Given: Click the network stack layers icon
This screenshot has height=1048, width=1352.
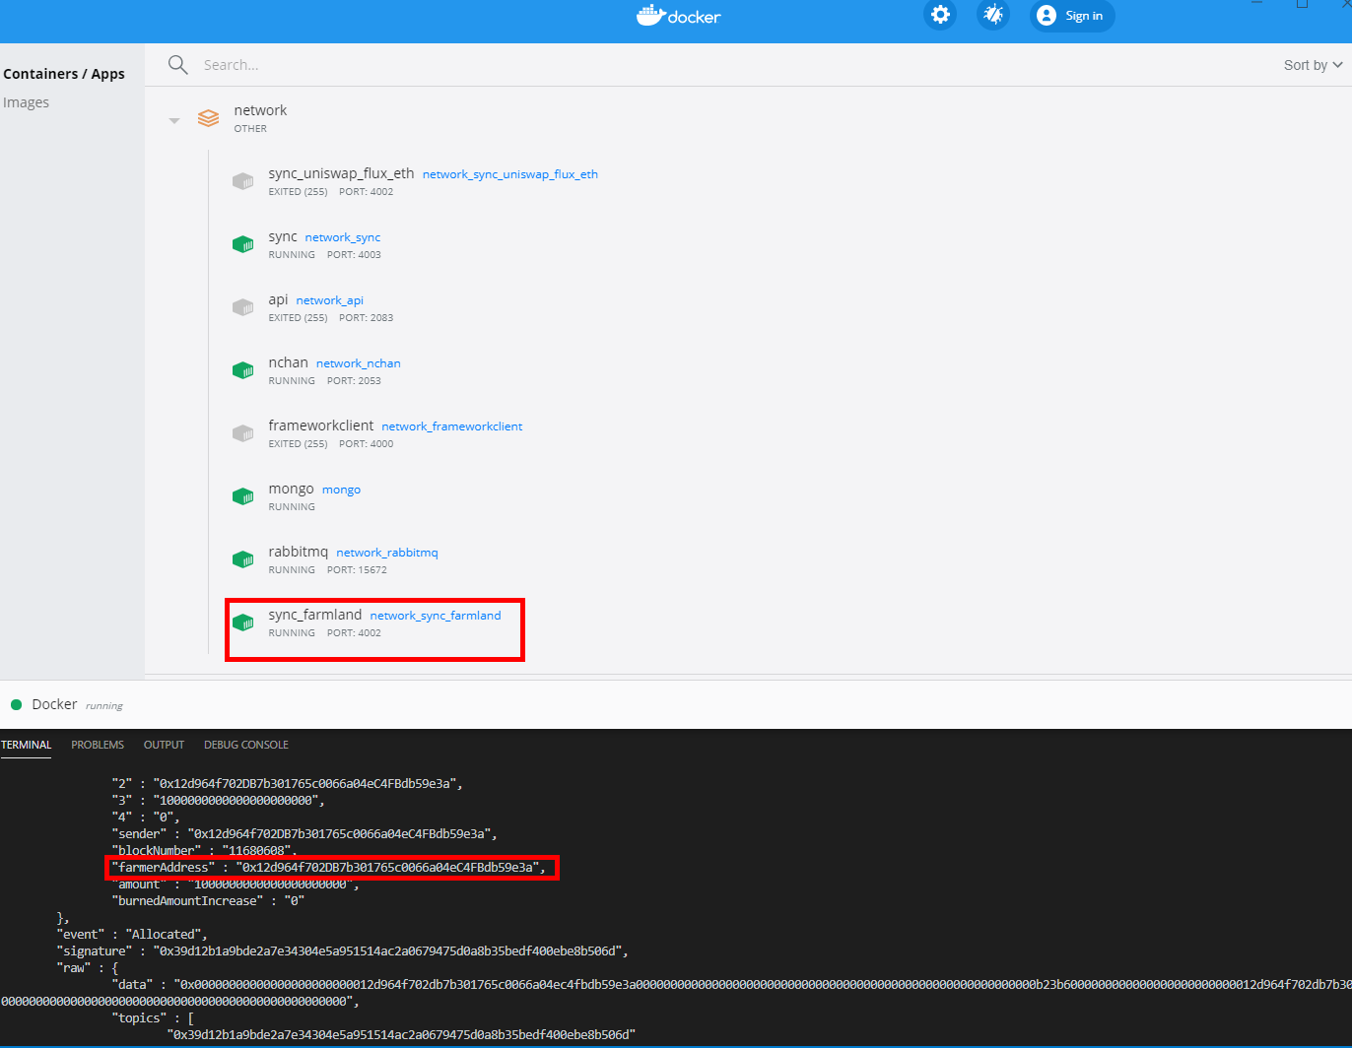Looking at the screenshot, I should pyautogui.click(x=209, y=118).
